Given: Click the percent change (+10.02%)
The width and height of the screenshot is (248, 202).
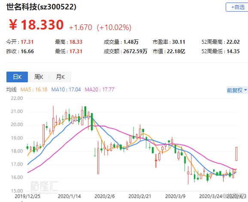Looking at the screenshot, I should coord(114,27).
